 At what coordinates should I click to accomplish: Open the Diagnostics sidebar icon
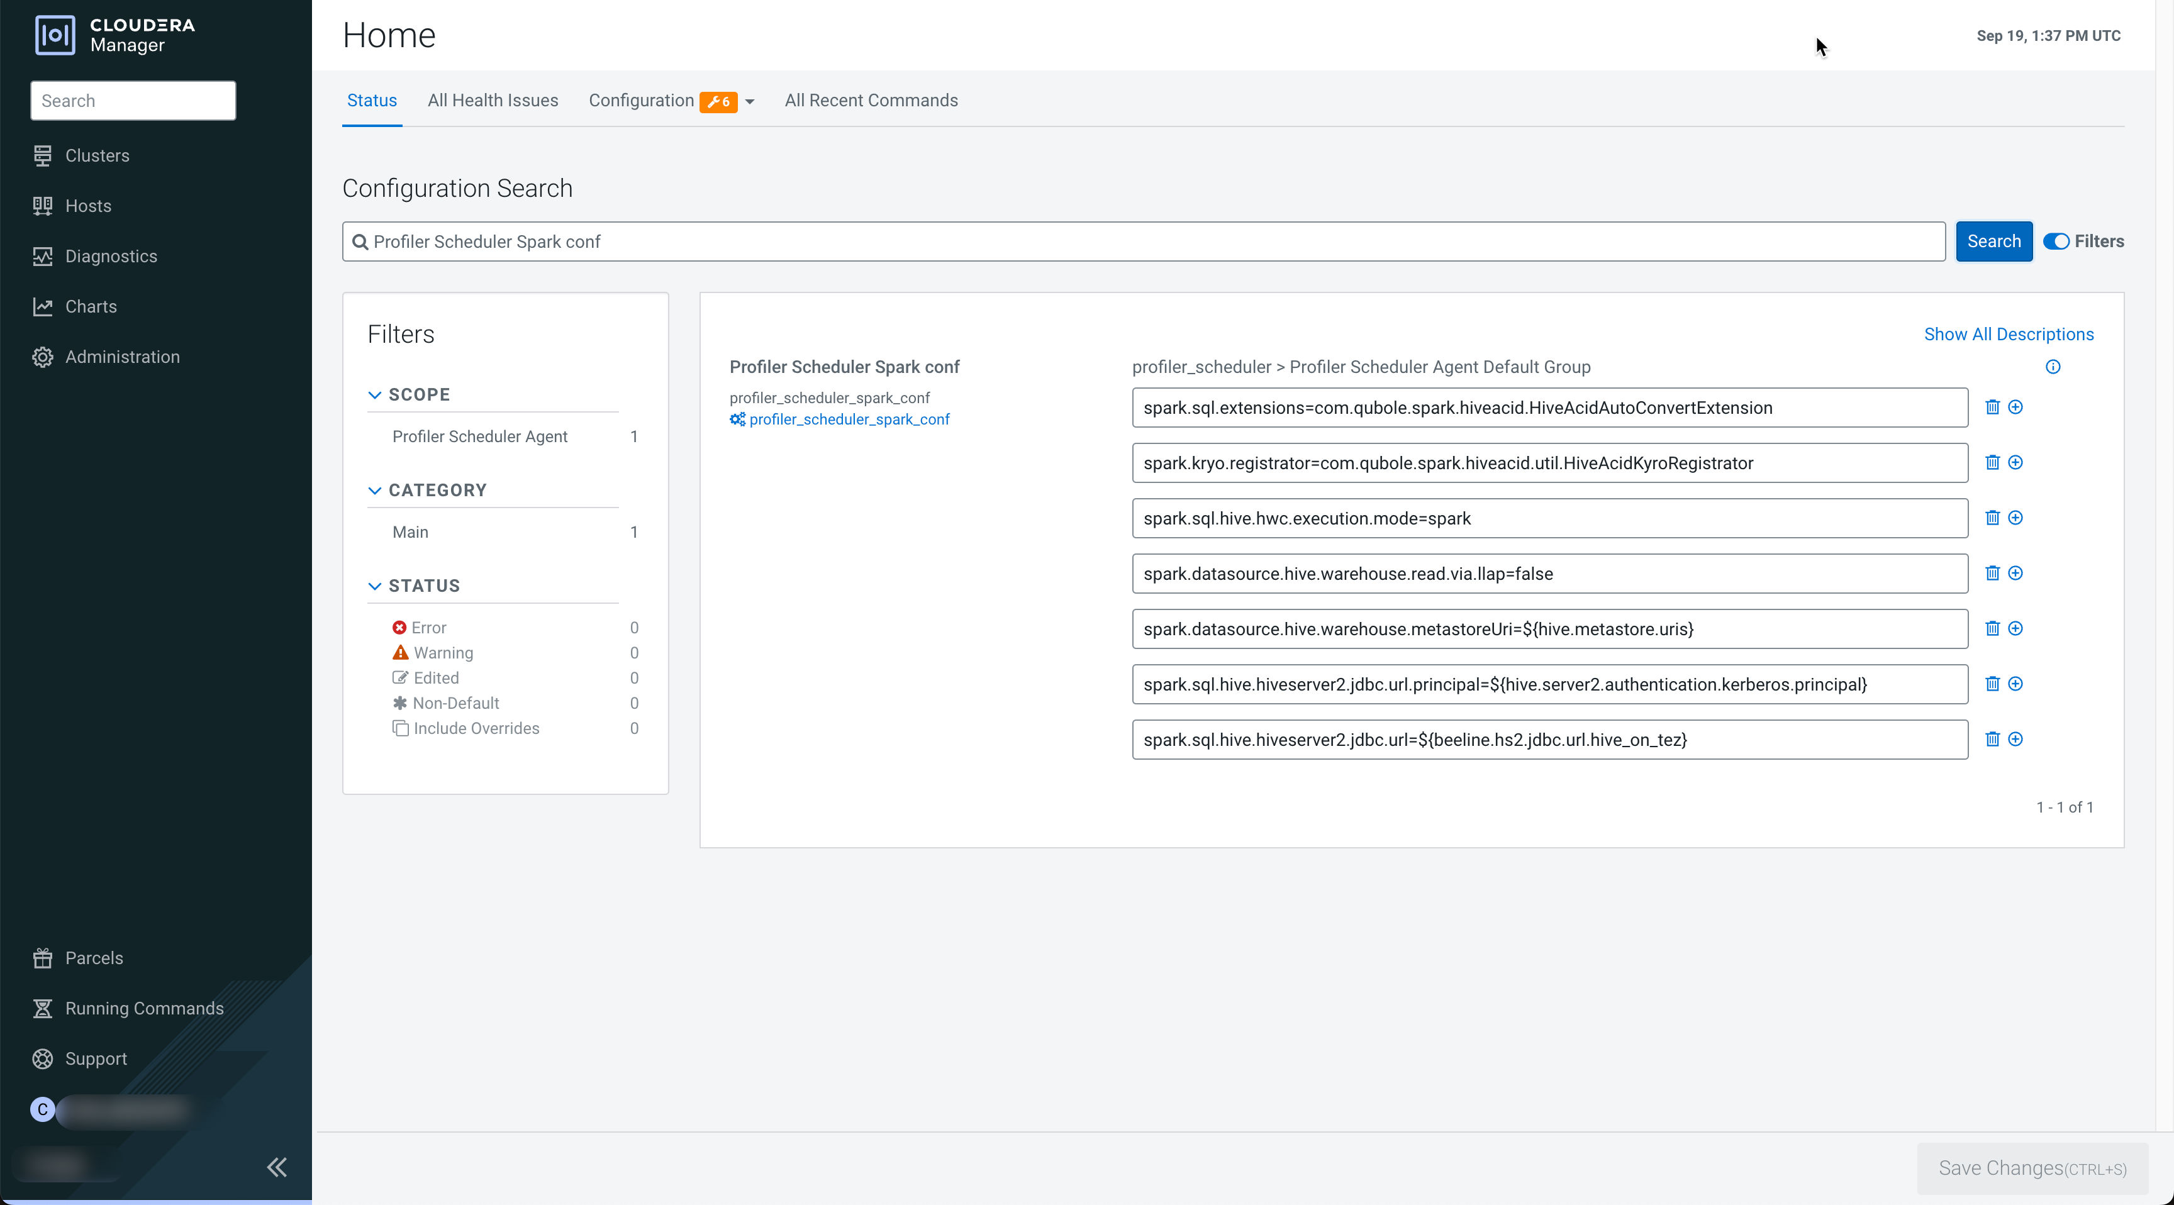42,257
